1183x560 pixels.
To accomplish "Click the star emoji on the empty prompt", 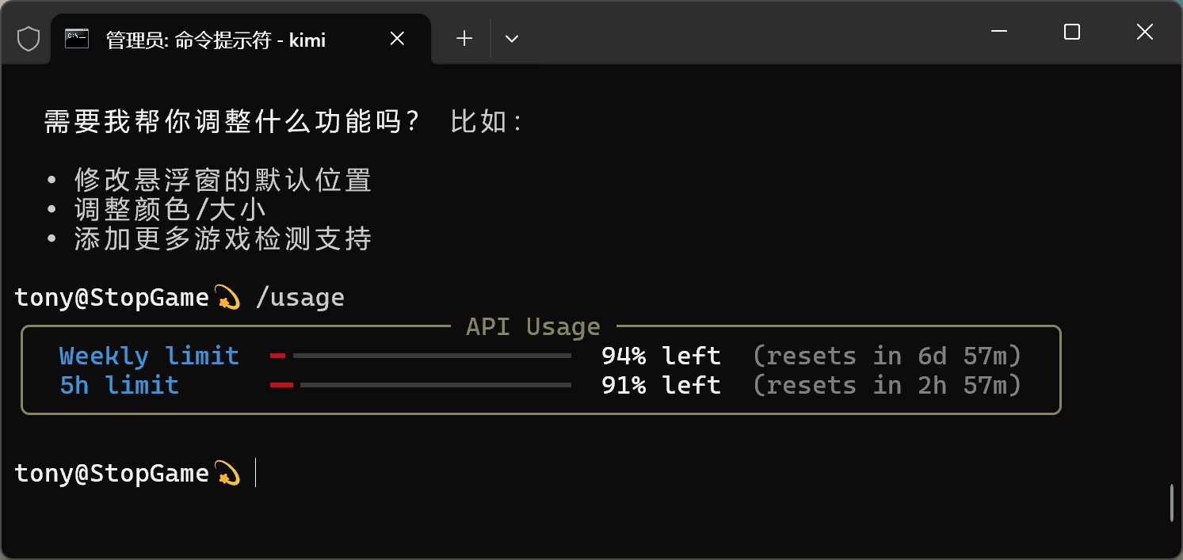I will [227, 474].
